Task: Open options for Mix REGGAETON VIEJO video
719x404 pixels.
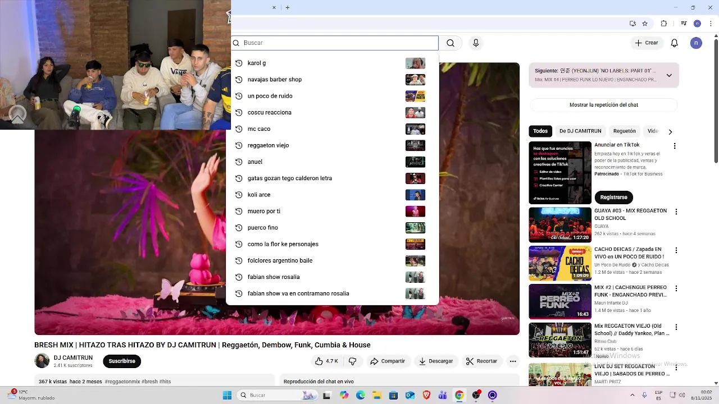Action: click(x=676, y=327)
